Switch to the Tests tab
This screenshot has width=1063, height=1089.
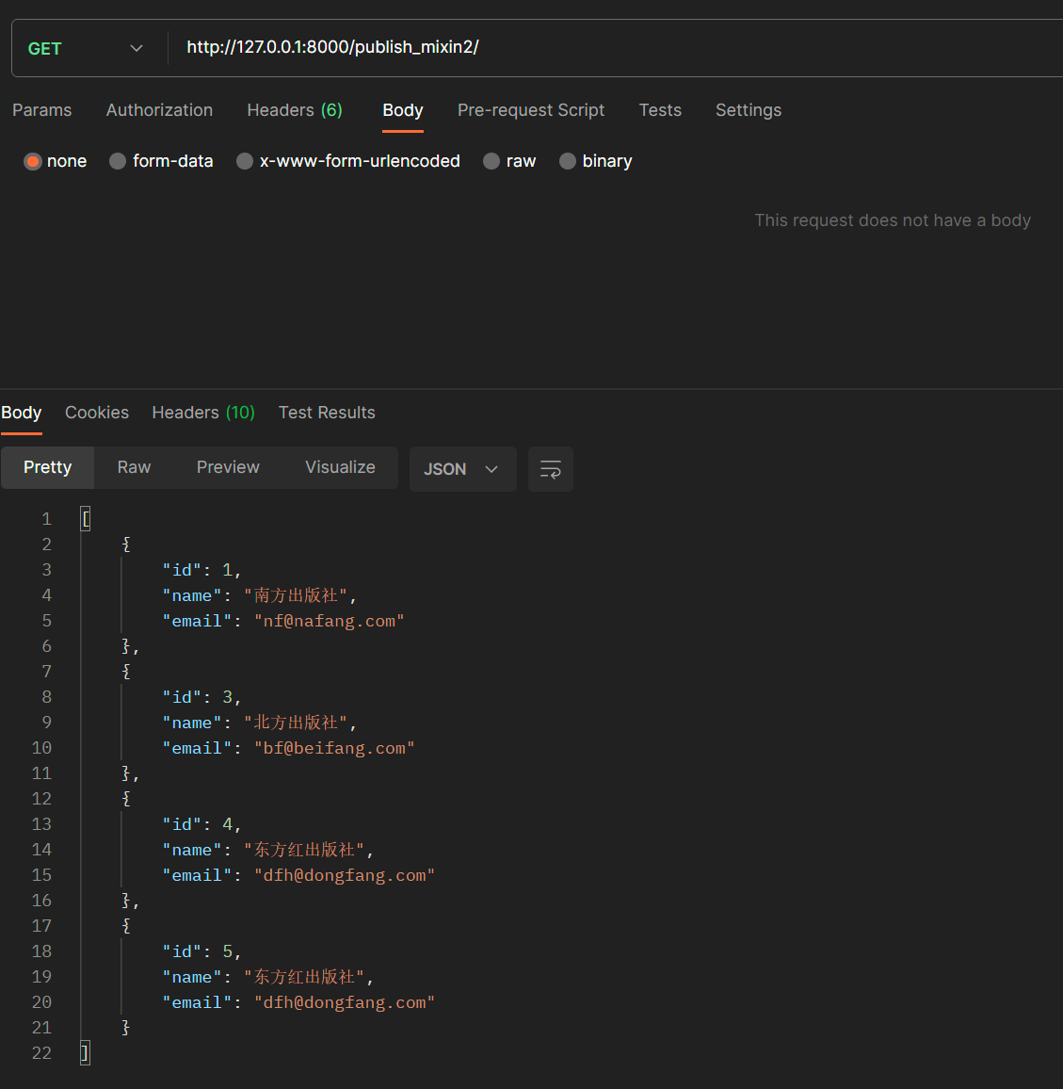[x=659, y=110]
